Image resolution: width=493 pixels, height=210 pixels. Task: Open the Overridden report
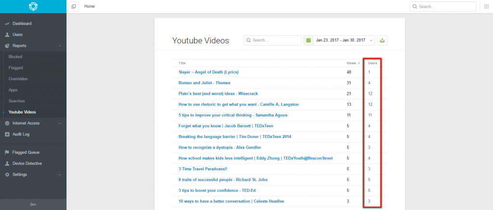pos(18,79)
